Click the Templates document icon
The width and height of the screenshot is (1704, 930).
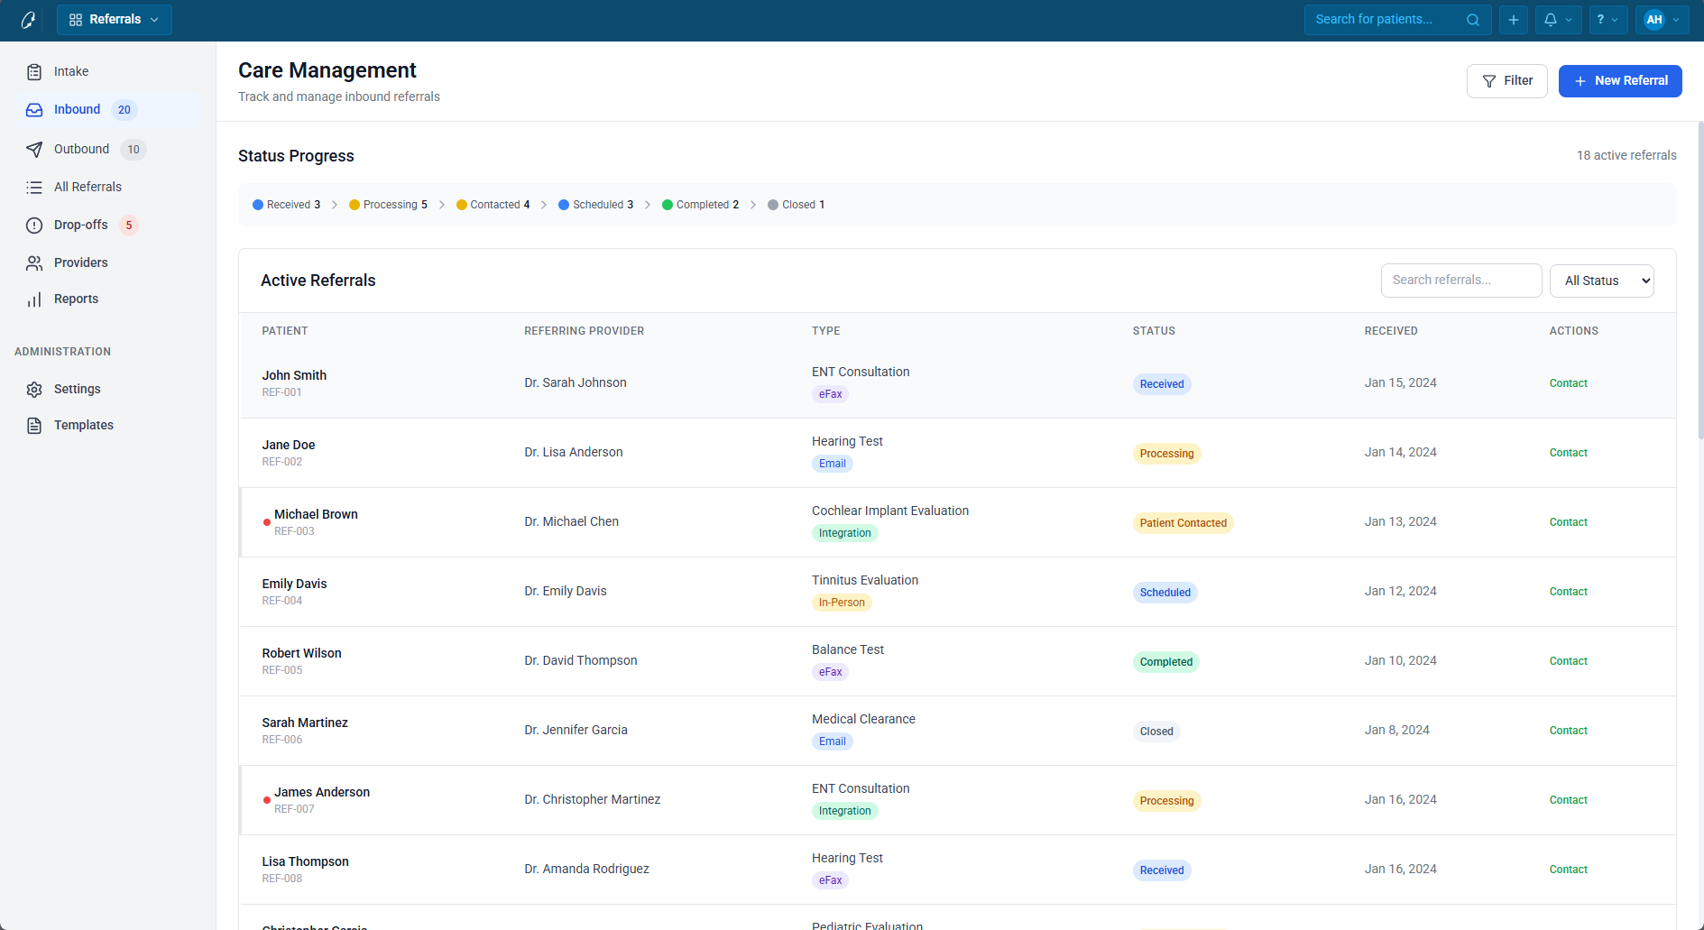34,426
